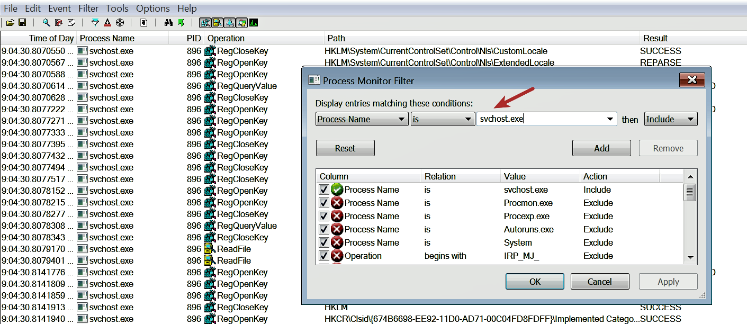Select the 'Procmon.exe' value cell in the filter list
The width and height of the screenshot is (747, 324).
coord(528,203)
